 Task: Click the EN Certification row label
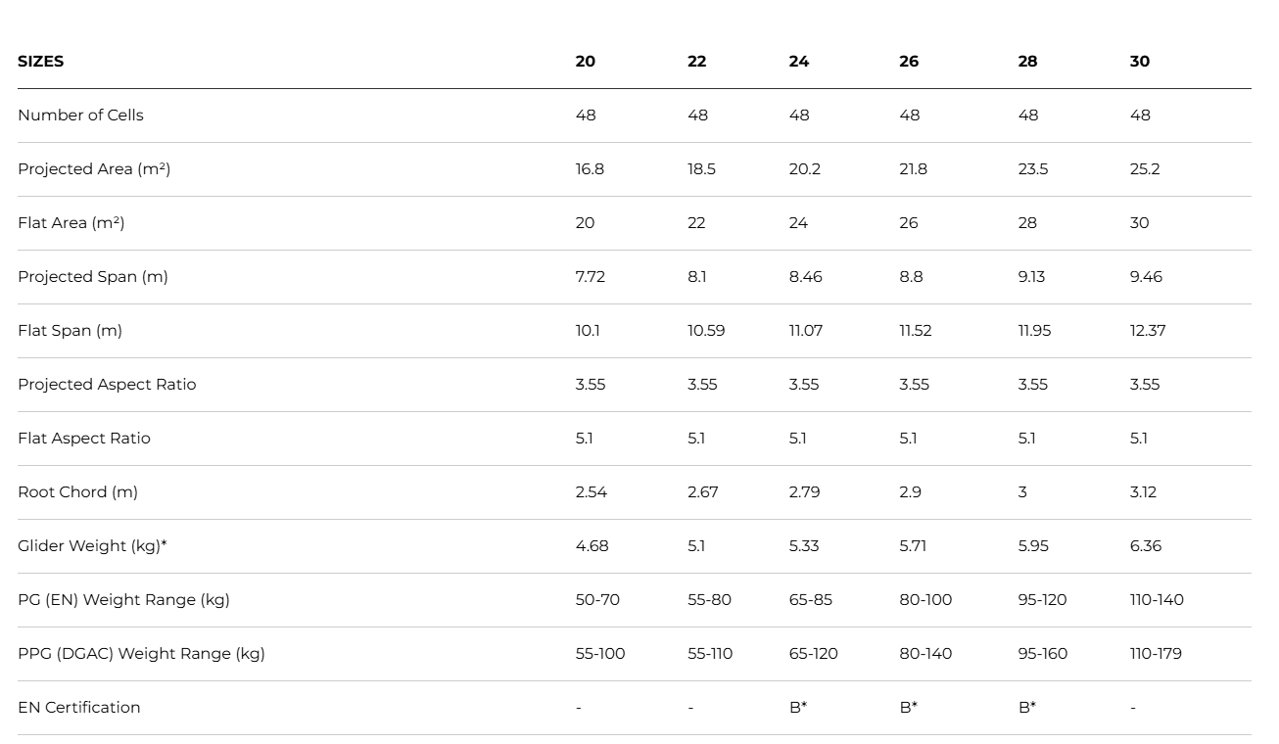[x=78, y=707]
